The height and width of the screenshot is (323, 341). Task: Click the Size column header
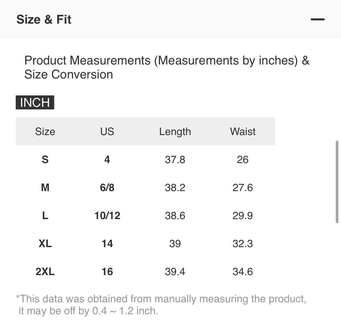pos(45,131)
